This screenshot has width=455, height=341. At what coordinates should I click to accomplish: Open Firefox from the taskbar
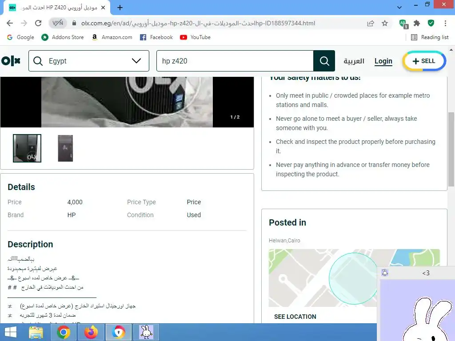[x=91, y=332]
